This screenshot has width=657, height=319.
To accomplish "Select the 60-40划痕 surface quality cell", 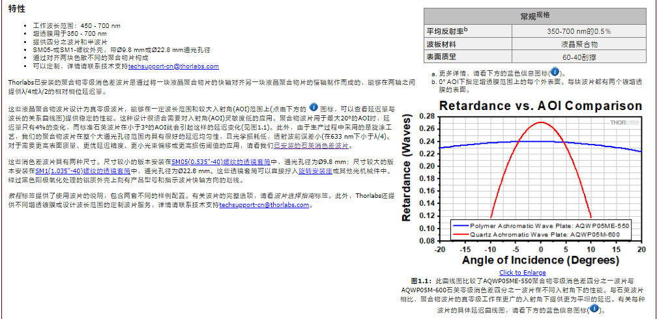I will 579,57.
